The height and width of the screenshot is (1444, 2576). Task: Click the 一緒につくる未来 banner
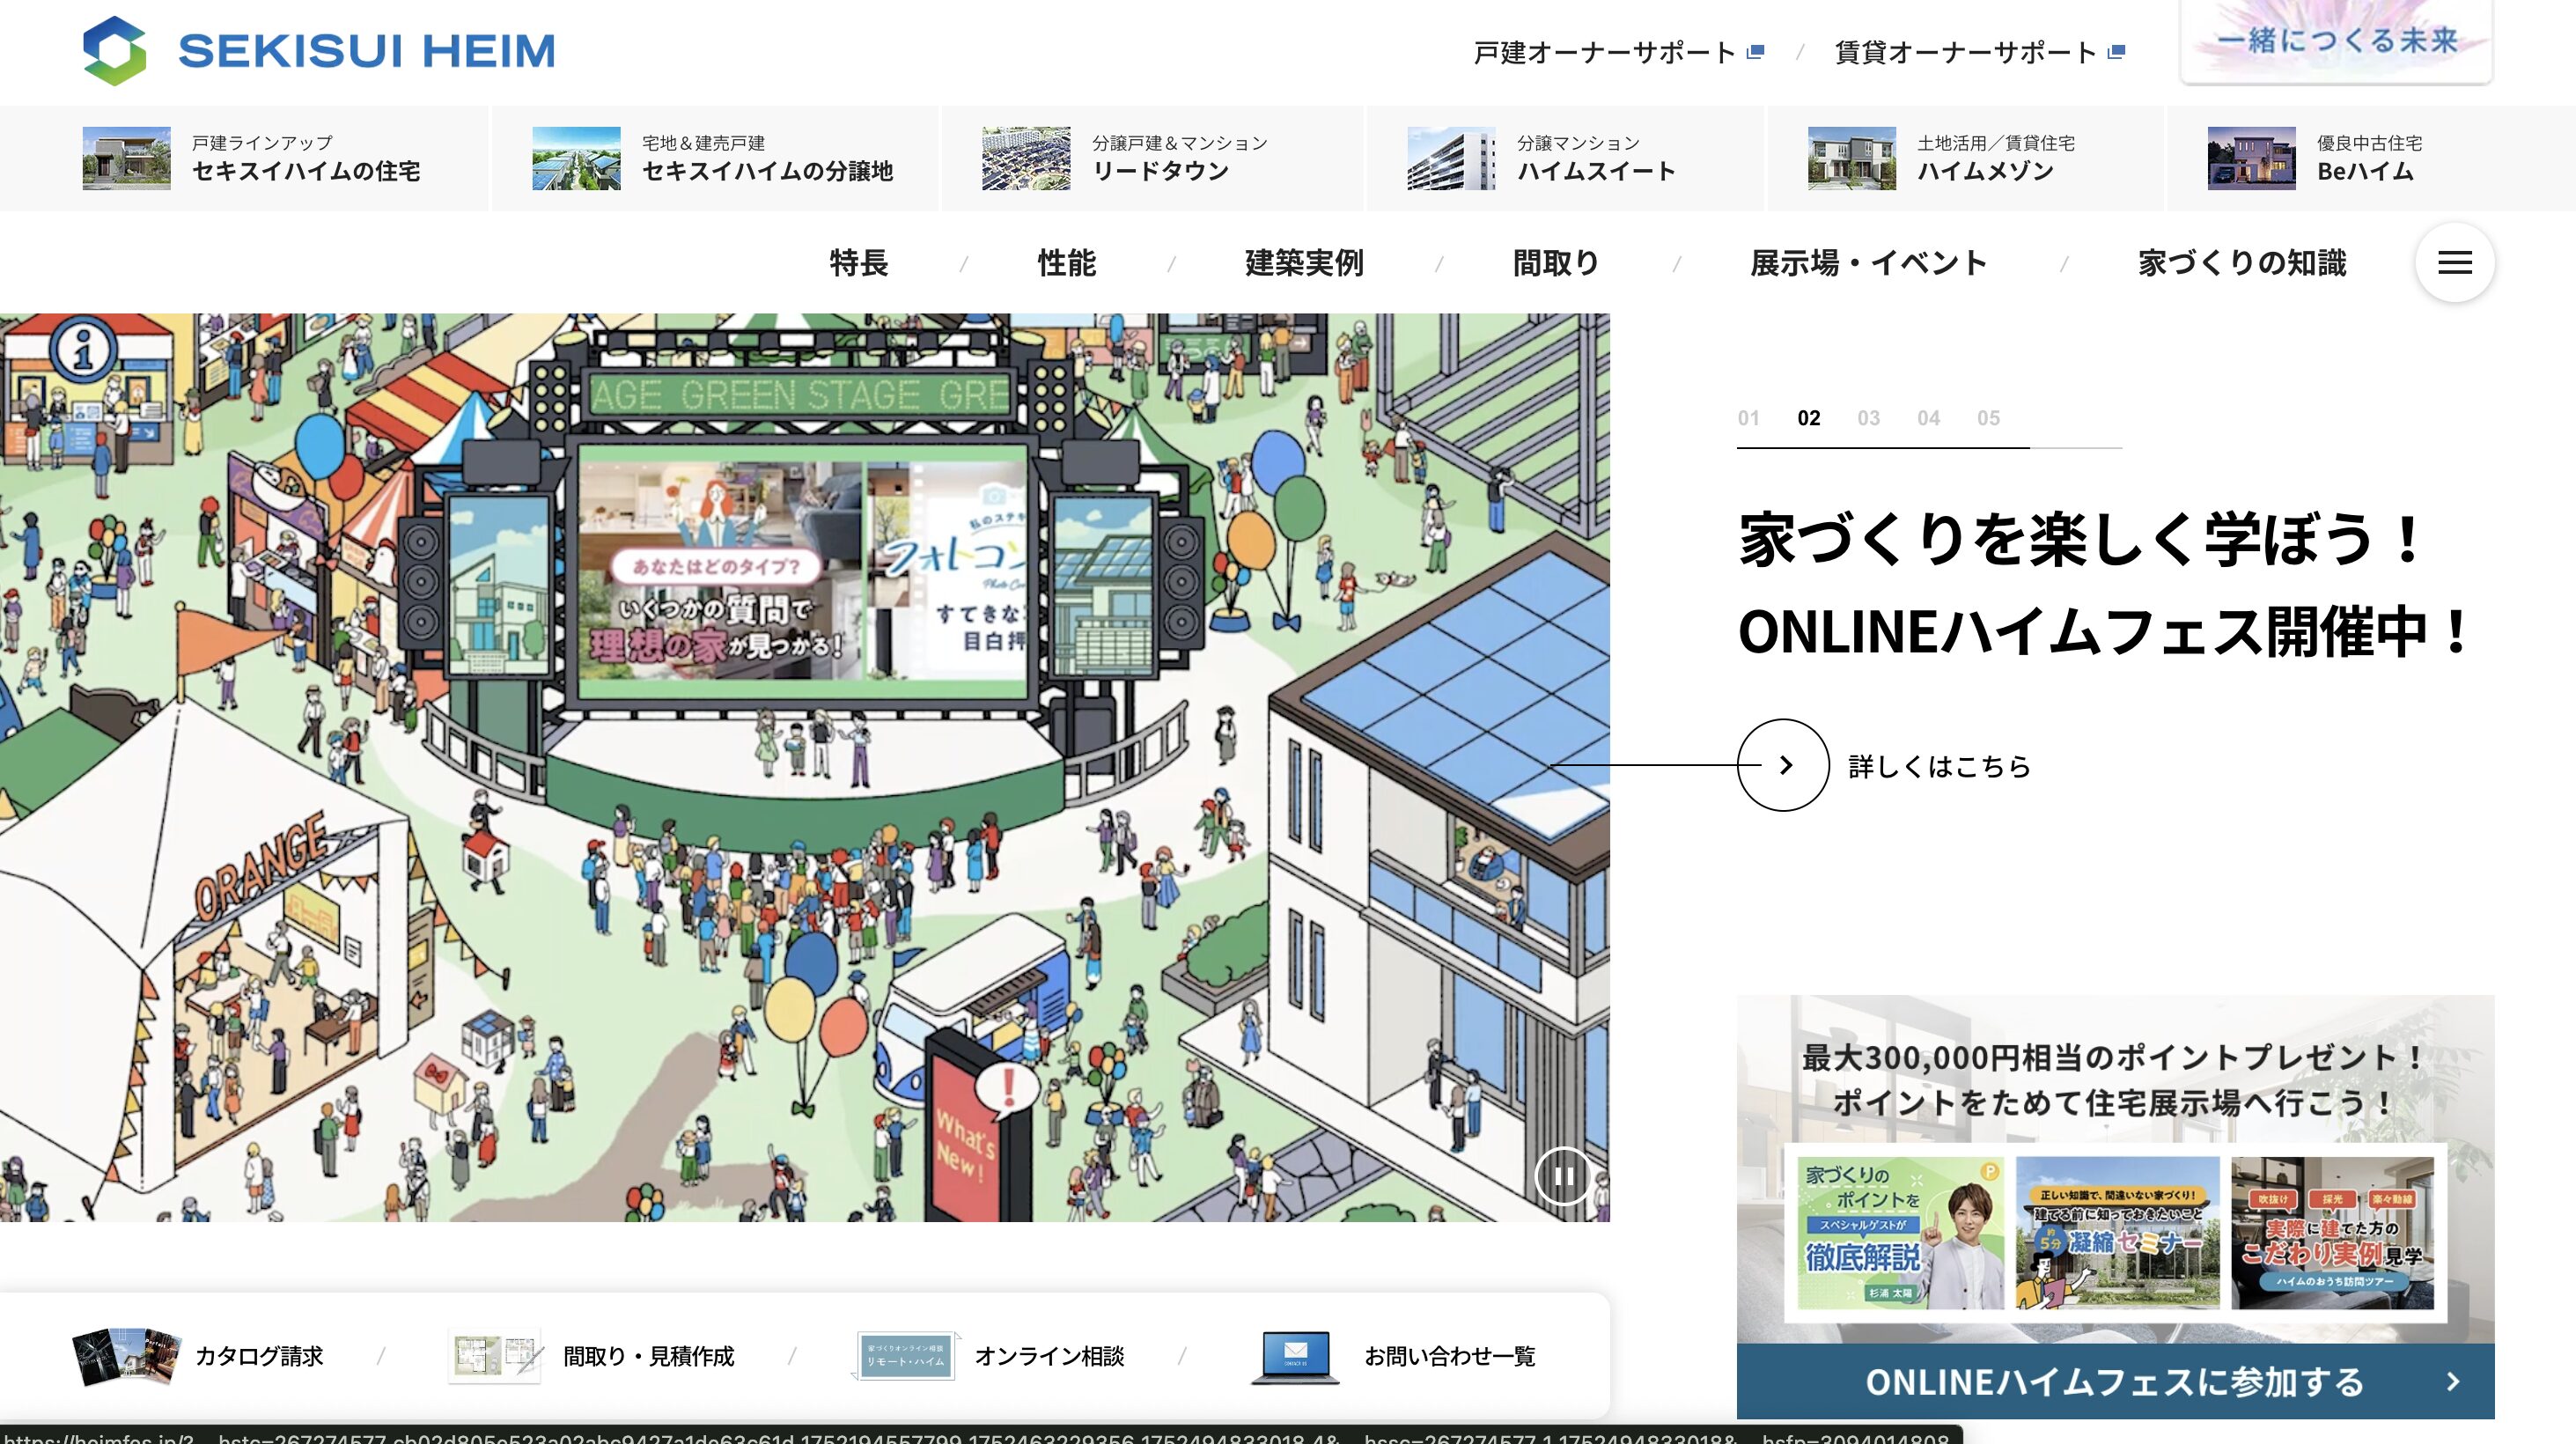point(2336,41)
